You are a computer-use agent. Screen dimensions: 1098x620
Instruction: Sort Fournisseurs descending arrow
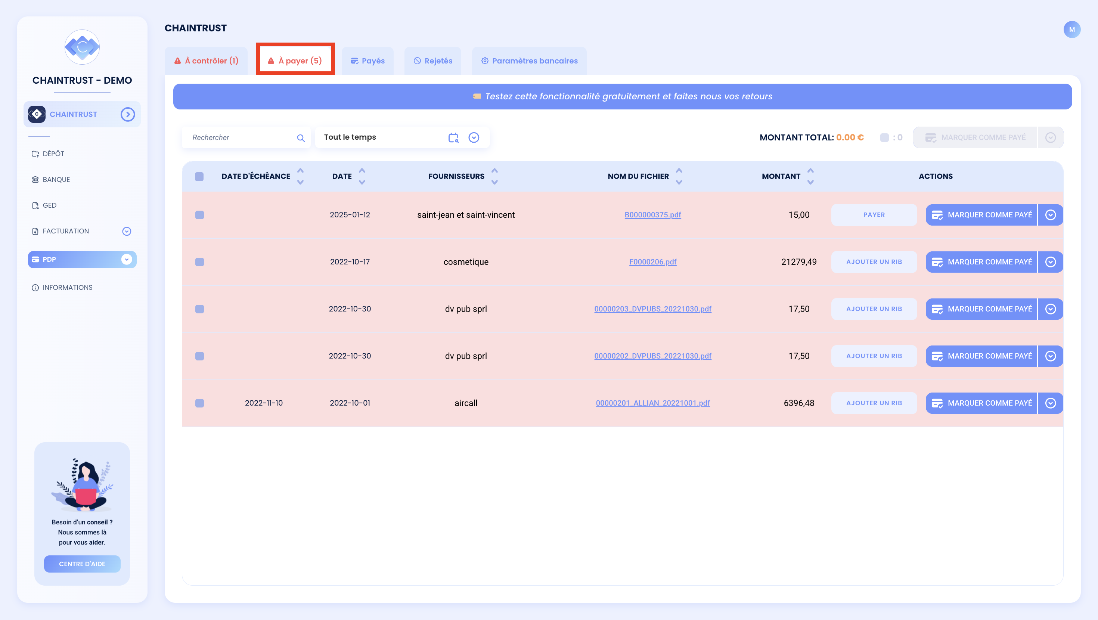pyautogui.click(x=494, y=182)
